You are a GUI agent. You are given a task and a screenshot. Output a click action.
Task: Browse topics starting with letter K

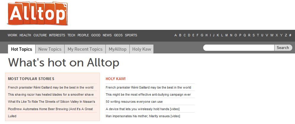click(218, 35)
